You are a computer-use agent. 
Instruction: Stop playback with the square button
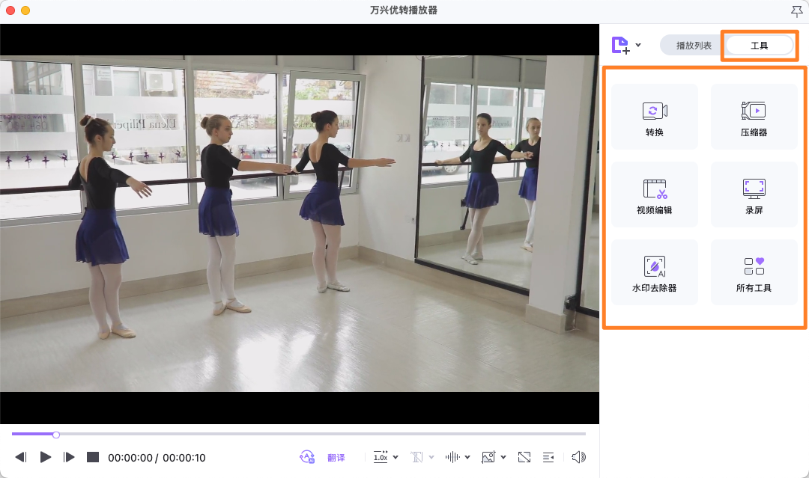coord(93,457)
